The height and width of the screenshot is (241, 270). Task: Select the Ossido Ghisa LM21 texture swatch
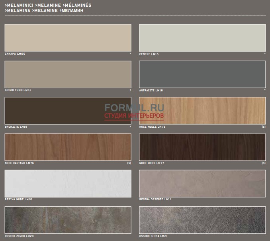click(x=202, y=219)
